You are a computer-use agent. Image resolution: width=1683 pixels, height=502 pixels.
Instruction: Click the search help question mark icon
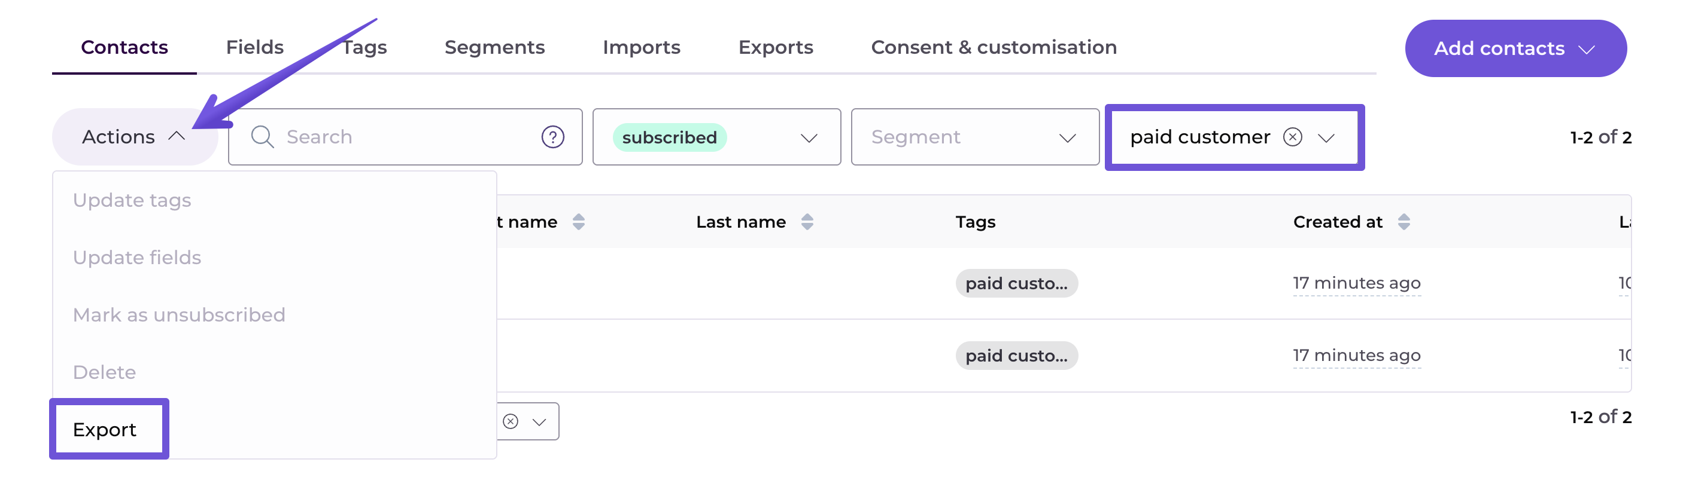(x=552, y=137)
